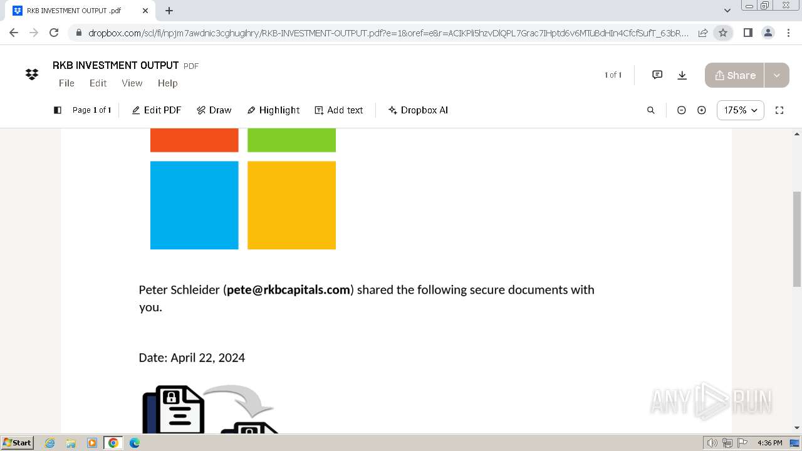The width and height of the screenshot is (802, 451).
Task: Select the Highlight tool
Action: [x=273, y=110]
